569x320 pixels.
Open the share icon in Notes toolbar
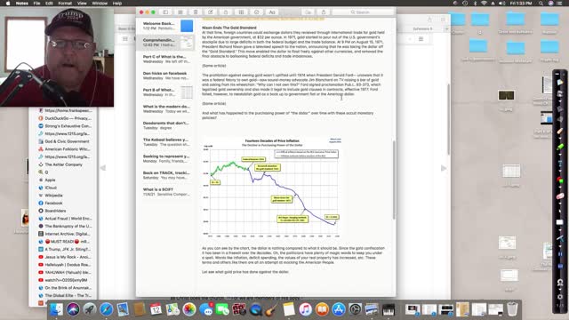(x=324, y=12)
